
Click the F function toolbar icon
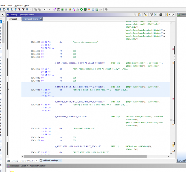coord(16,10)
